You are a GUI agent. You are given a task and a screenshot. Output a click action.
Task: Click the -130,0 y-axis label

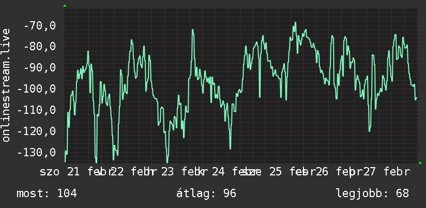[x=37, y=152]
